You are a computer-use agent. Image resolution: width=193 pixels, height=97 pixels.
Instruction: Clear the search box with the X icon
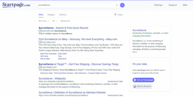click(x=117, y=5)
